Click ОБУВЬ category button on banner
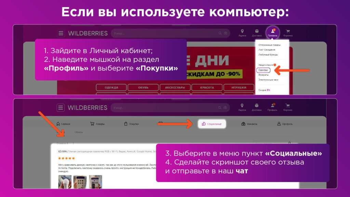Viewport: 350px width, 197px height. click(x=143, y=87)
